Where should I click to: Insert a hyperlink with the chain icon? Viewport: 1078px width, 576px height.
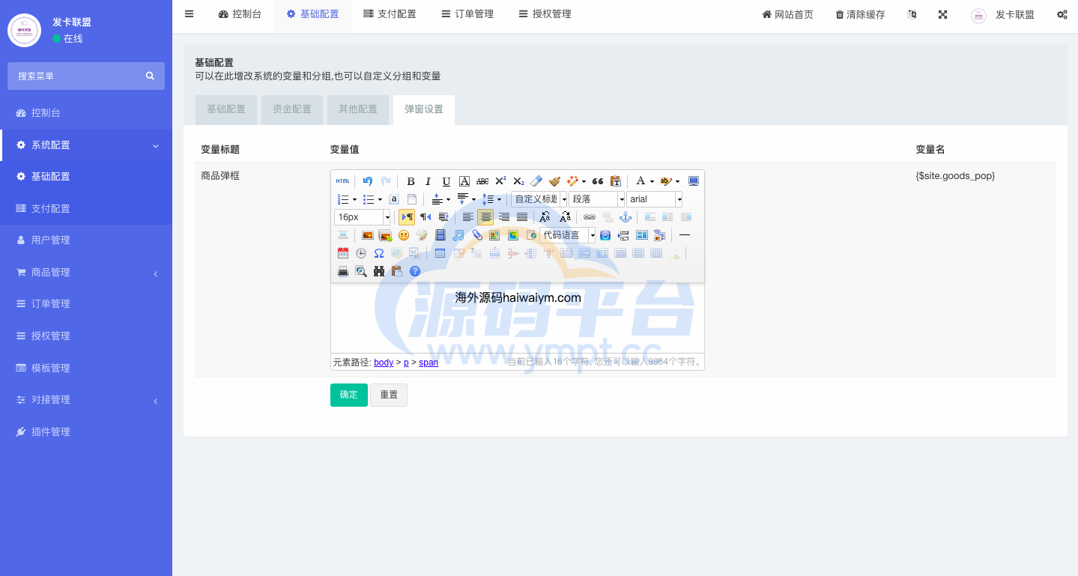(x=590, y=217)
